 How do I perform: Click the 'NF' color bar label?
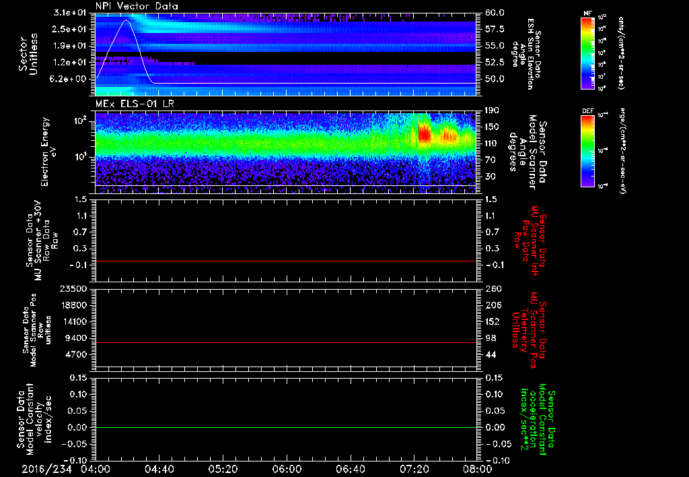[588, 13]
